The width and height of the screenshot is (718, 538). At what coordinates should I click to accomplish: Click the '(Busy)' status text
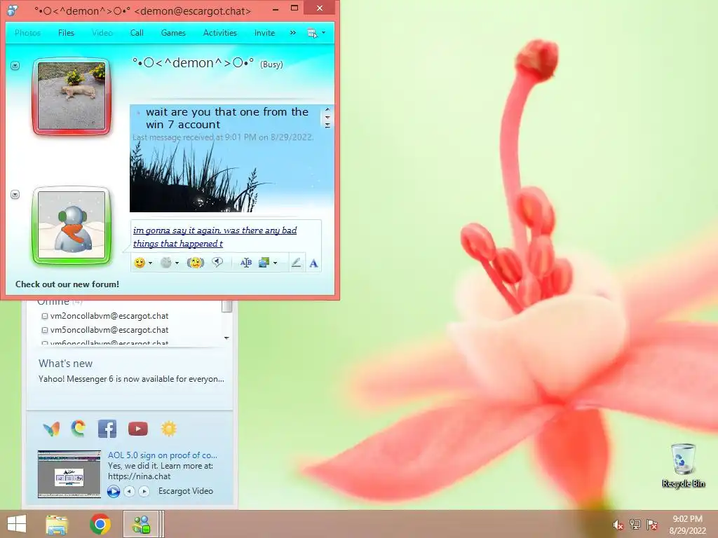[271, 64]
